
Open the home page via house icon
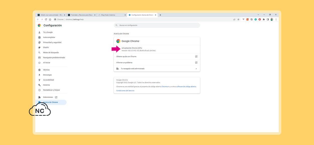point(50,19)
